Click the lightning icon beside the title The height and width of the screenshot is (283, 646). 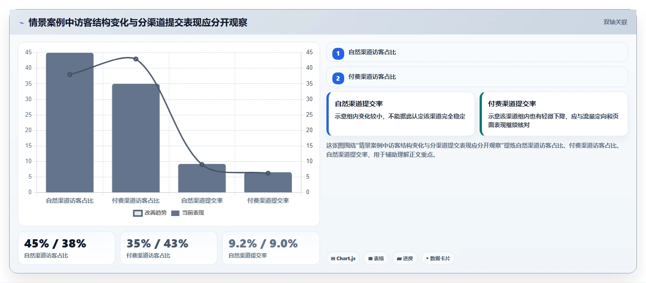pyautogui.click(x=21, y=22)
